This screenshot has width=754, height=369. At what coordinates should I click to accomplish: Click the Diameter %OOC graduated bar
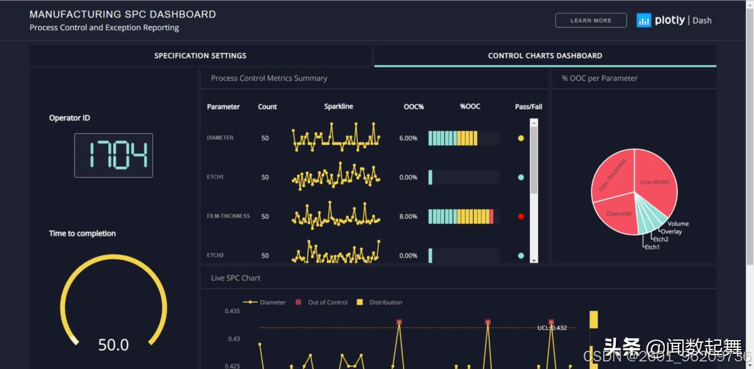(464, 138)
